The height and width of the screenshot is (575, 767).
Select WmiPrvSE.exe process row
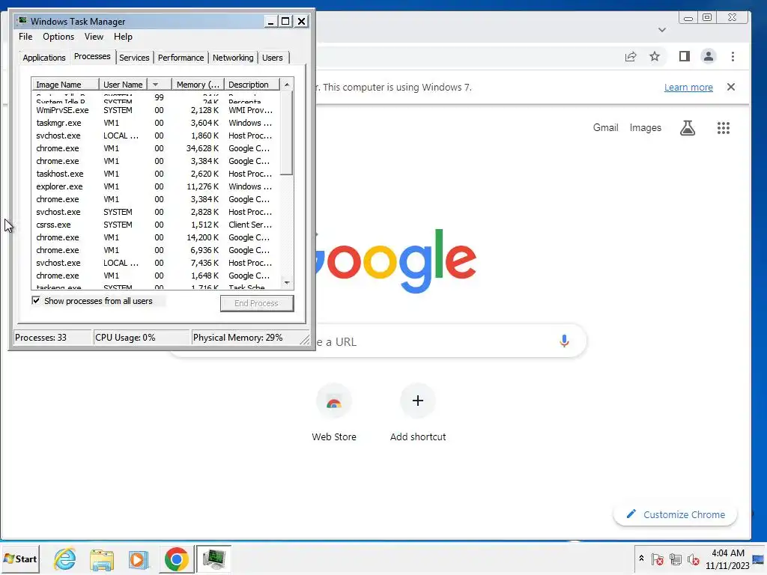coord(156,111)
